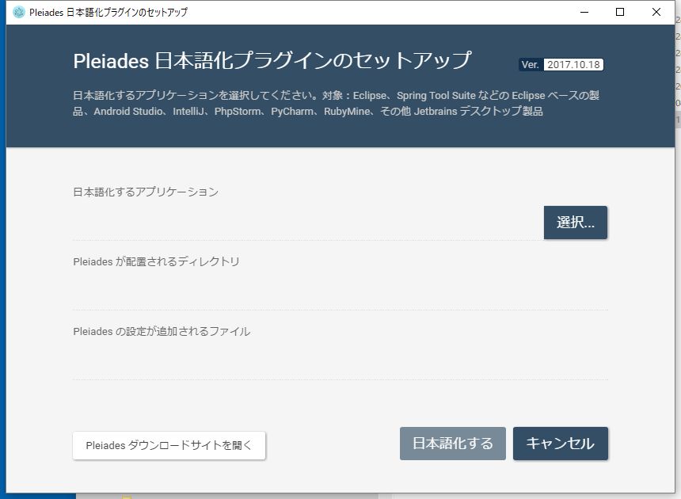Click the heading Pleiades 日本語化プラグインのセットアップ
This screenshot has width=681, height=499.
[272, 60]
